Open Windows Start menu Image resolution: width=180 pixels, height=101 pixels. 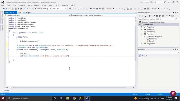tap(3, 98)
